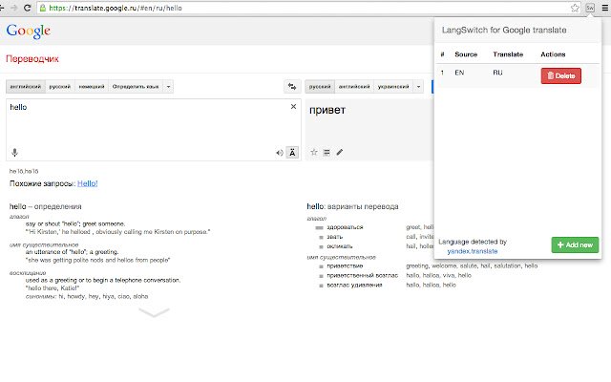Select русский target language tab
This screenshot has height=382, width=611.
coord(320,87)
